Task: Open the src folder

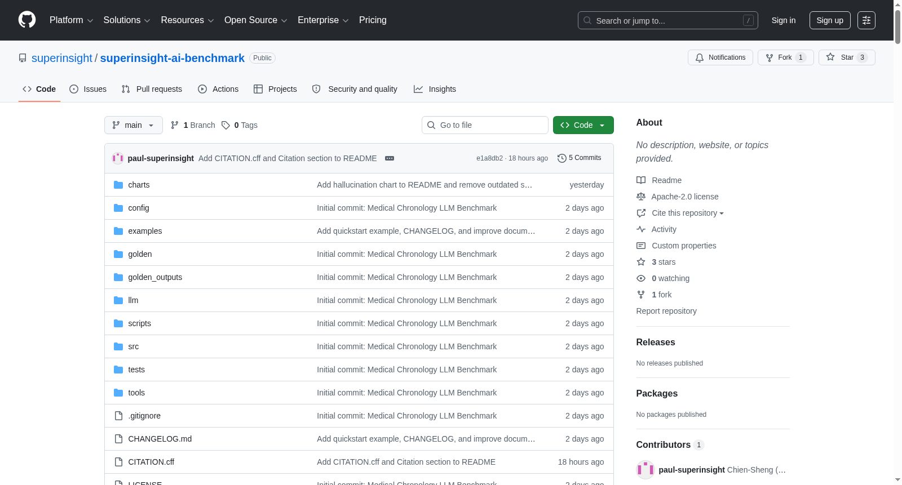Action: click(x=133, y=346)
